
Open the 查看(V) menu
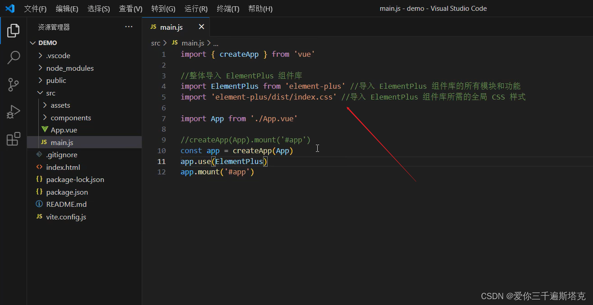[x=130, y=9]
